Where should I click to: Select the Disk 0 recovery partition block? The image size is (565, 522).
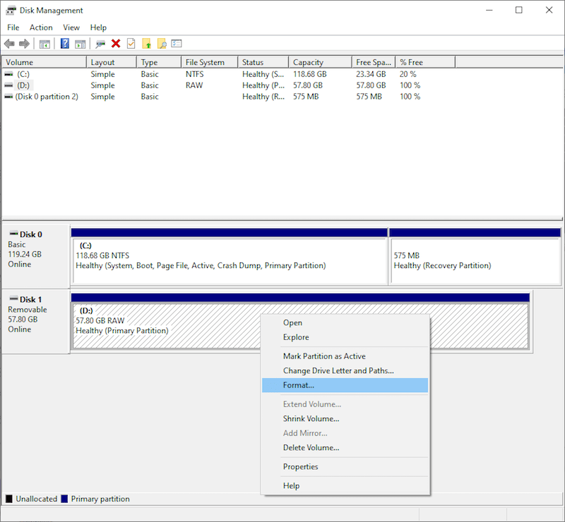coord(475,257)
